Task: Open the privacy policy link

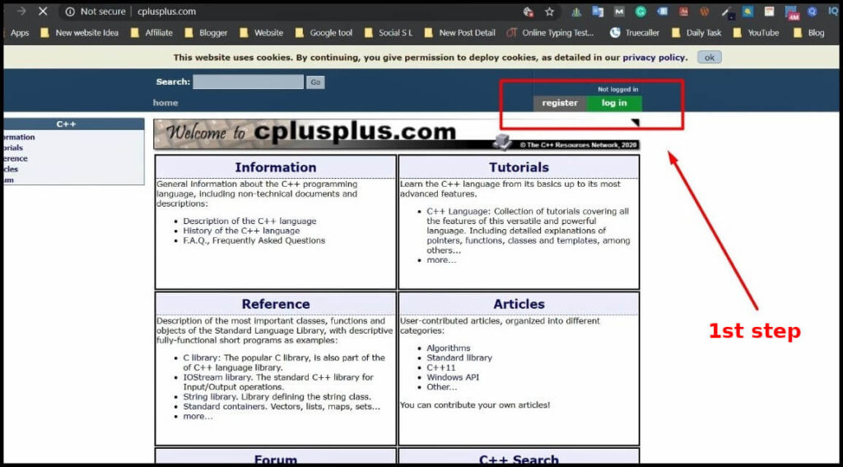Action: tap(654, 58)
